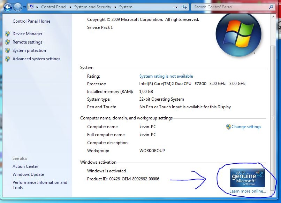Open recent pages dropdown beside Forward arrow
Viewport: 281px width, 203px height.
tap(24, 7)
